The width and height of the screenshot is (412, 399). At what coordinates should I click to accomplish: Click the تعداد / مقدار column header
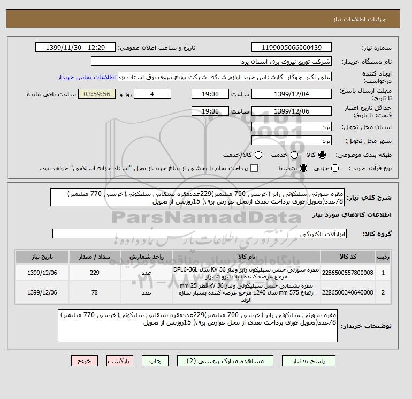[95, 257]
